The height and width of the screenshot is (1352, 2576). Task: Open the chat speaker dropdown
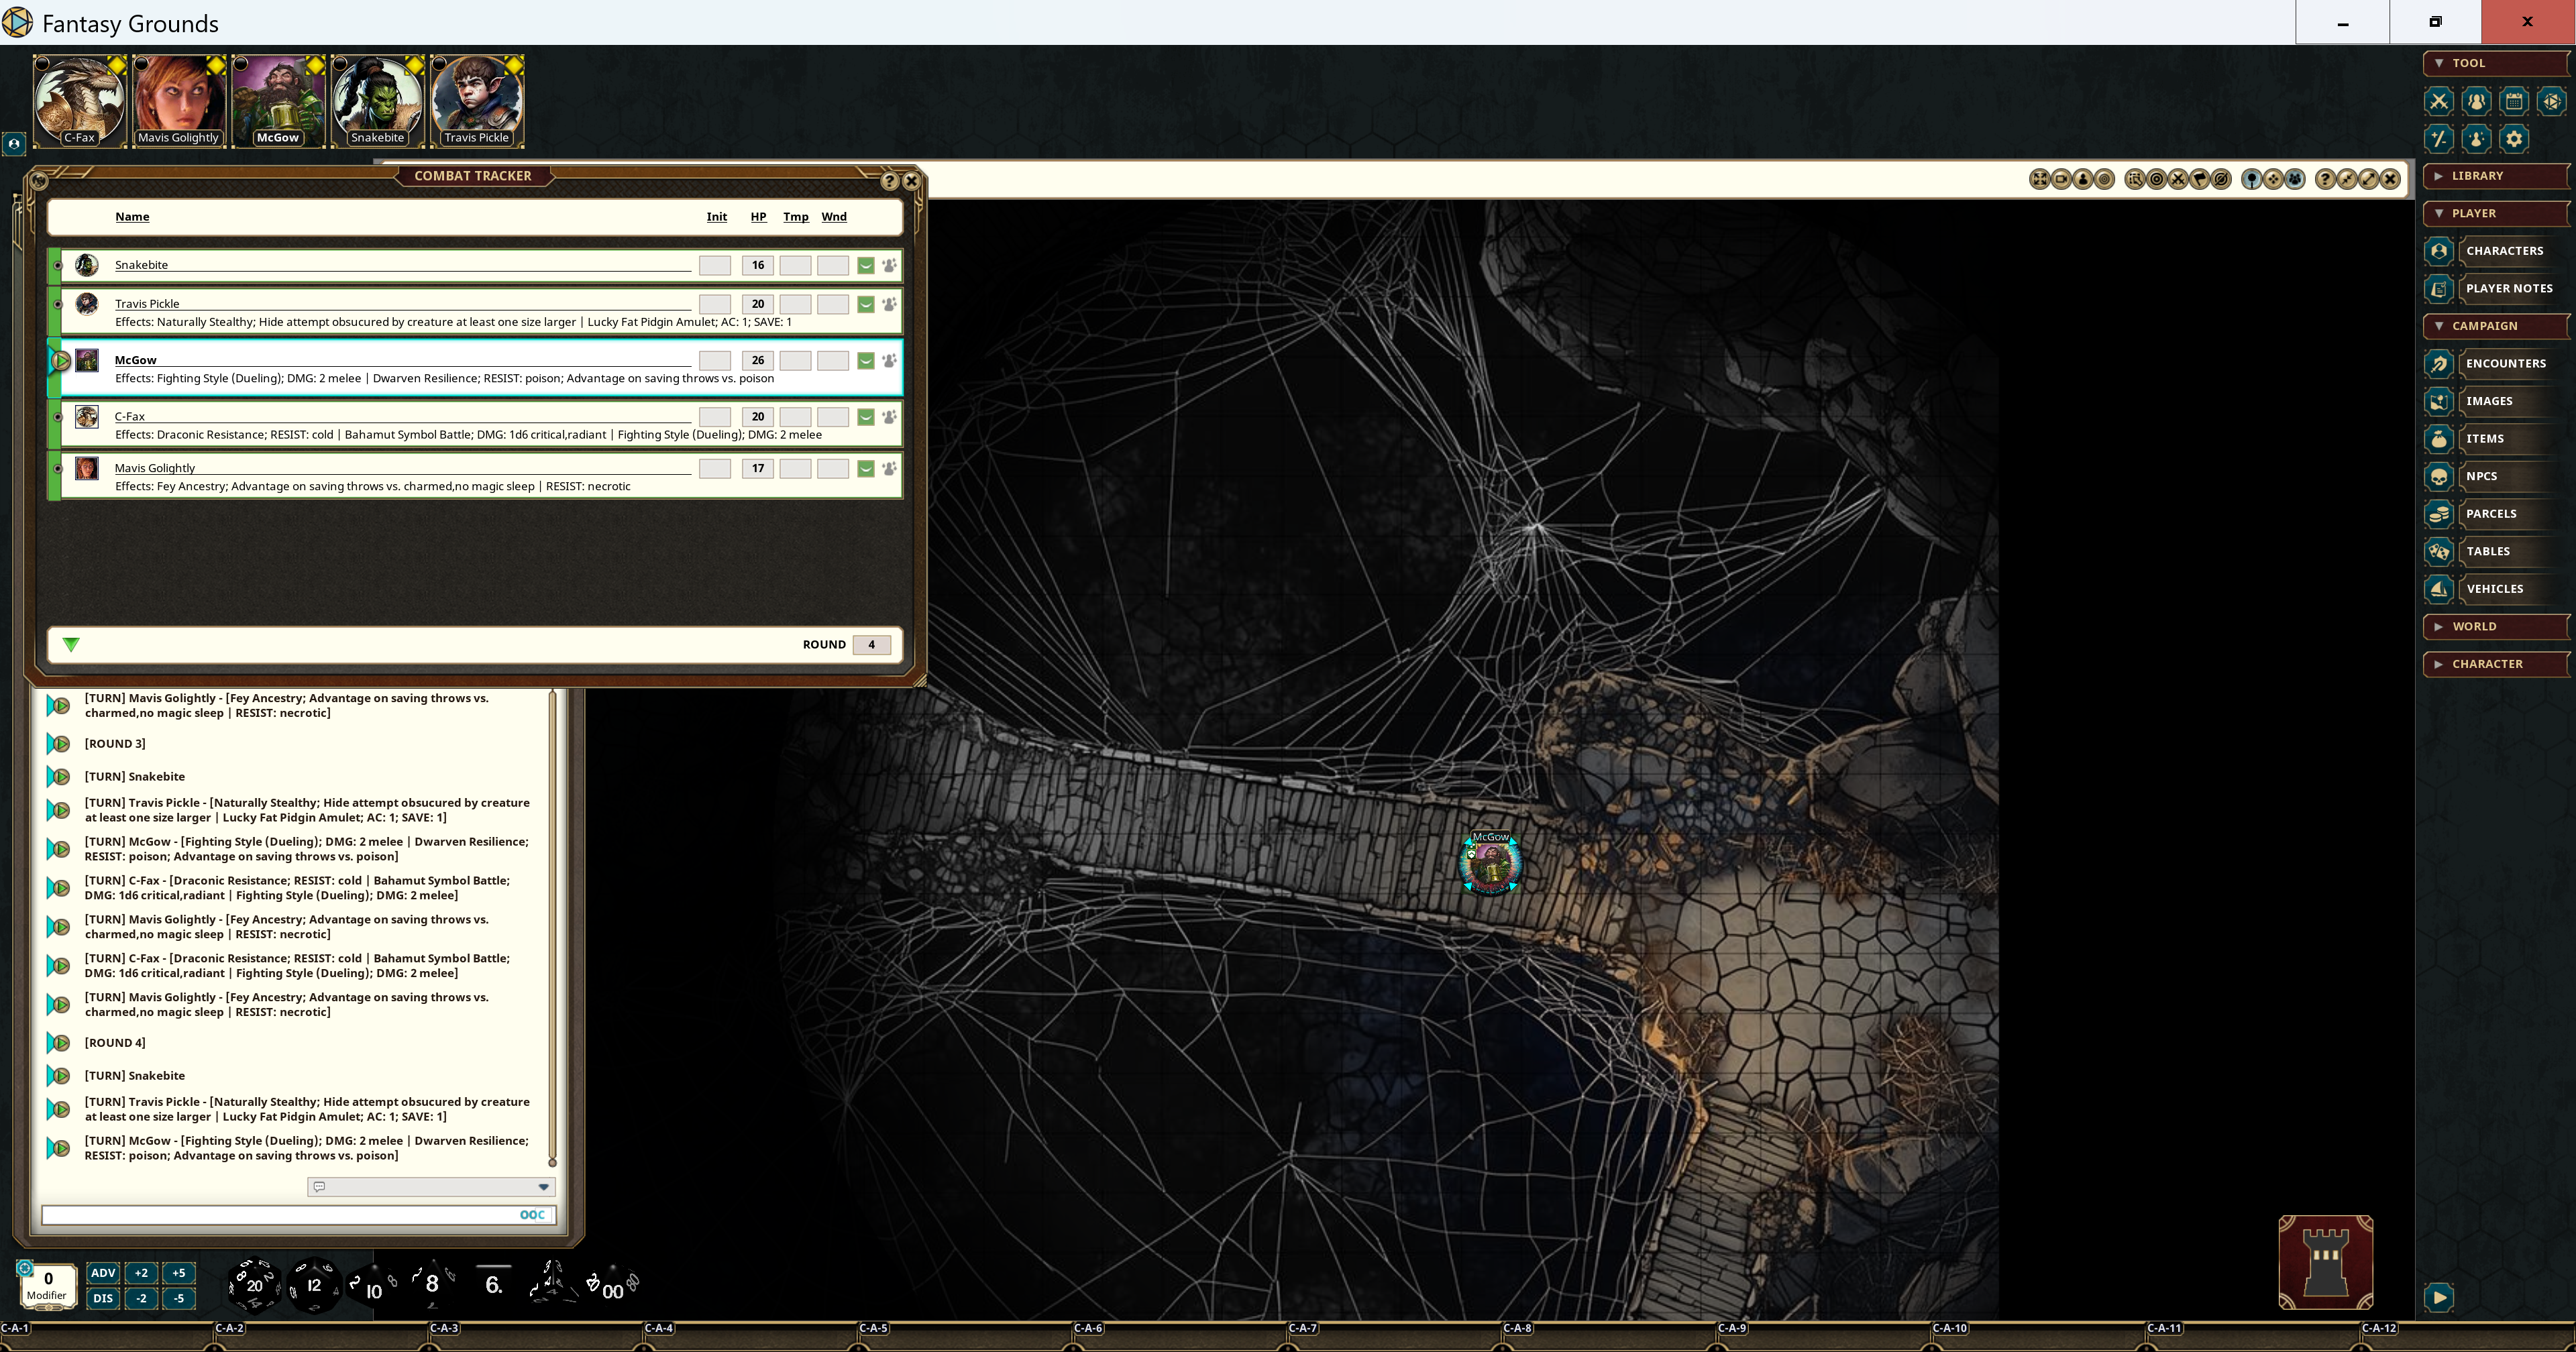pos(543,1187)
